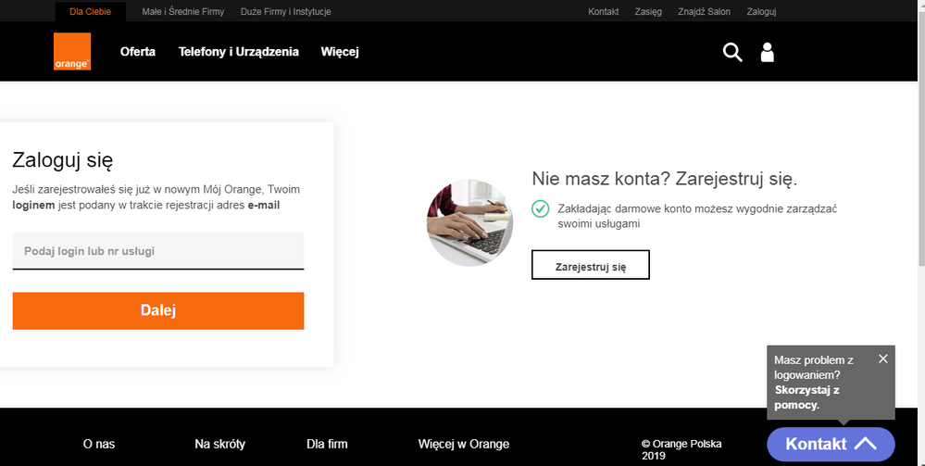This screenshot has width=925, height=466.
Task: Open Na skróty footer section
Action: coord(220,444)
